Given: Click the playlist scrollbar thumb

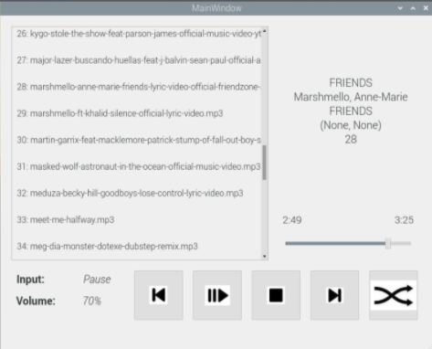Looking at the screenshot, I should [x=264, y=163].
